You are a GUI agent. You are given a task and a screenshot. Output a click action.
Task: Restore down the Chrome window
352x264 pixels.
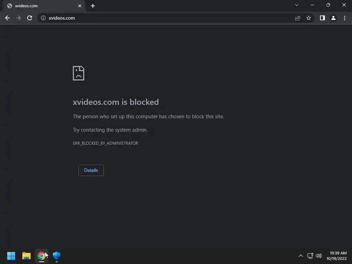pyautogui.click(x=328, y=5)
